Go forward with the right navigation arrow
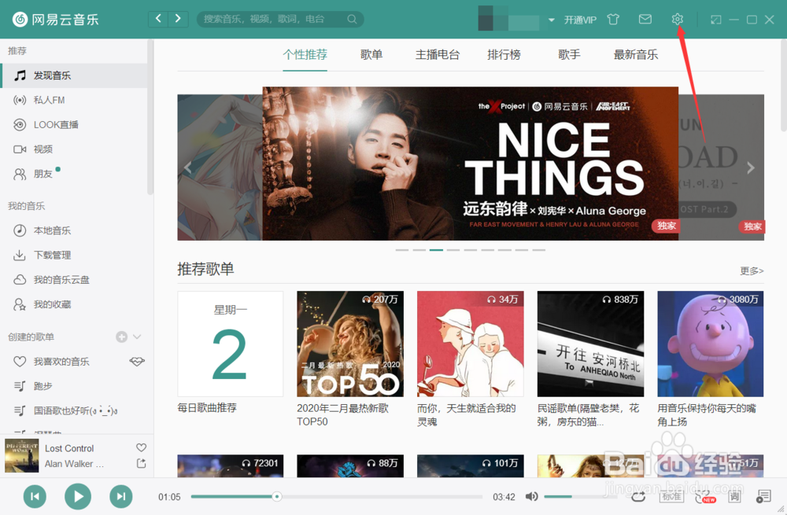 tap(178, 19)
